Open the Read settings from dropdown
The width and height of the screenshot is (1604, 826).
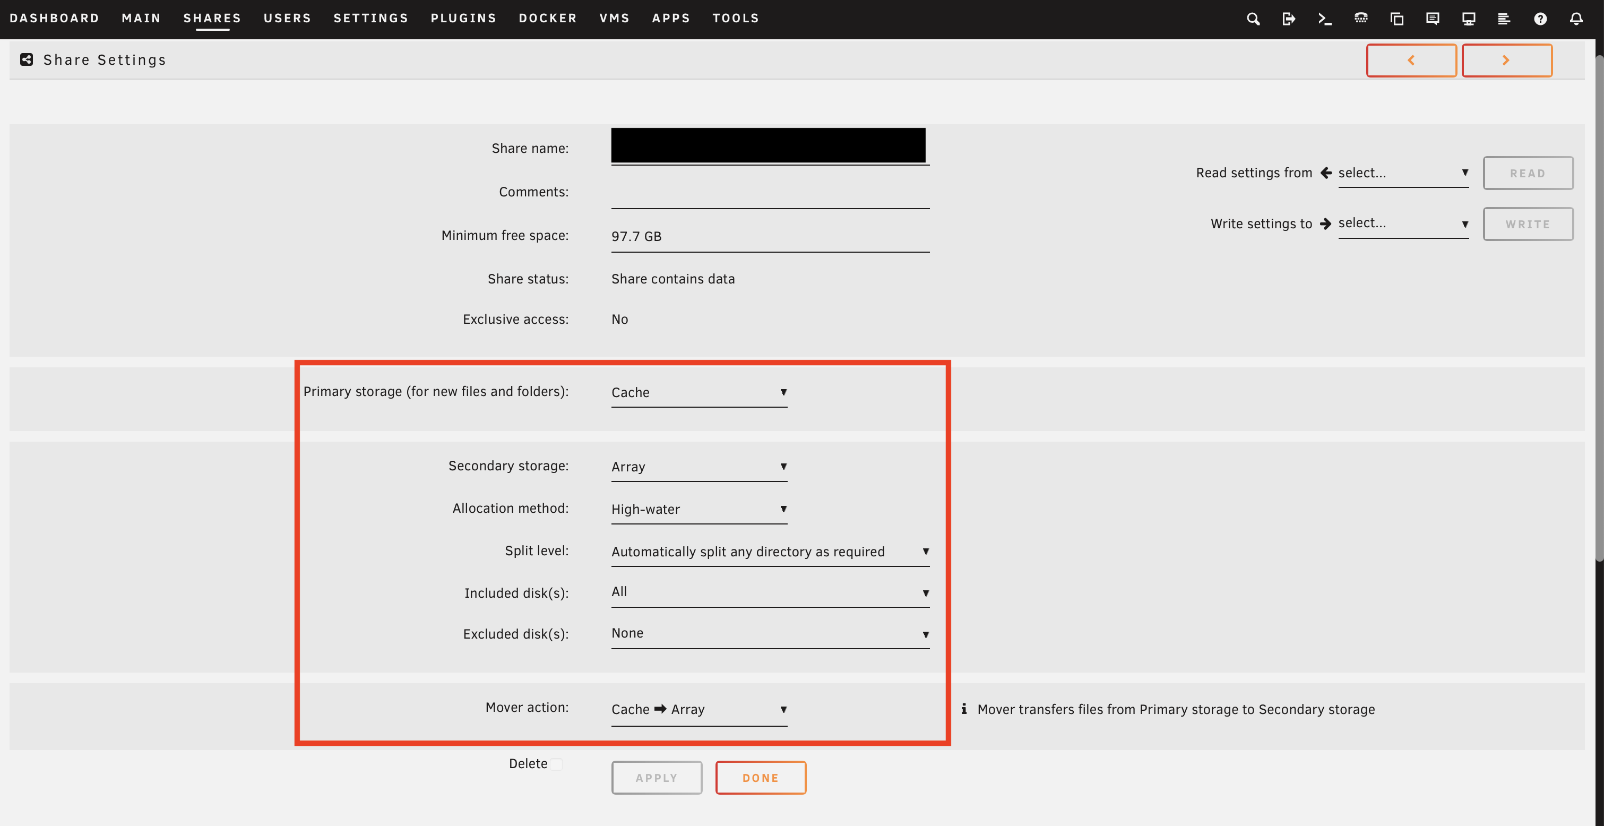pyautogui.click(x=1403, y=173)
